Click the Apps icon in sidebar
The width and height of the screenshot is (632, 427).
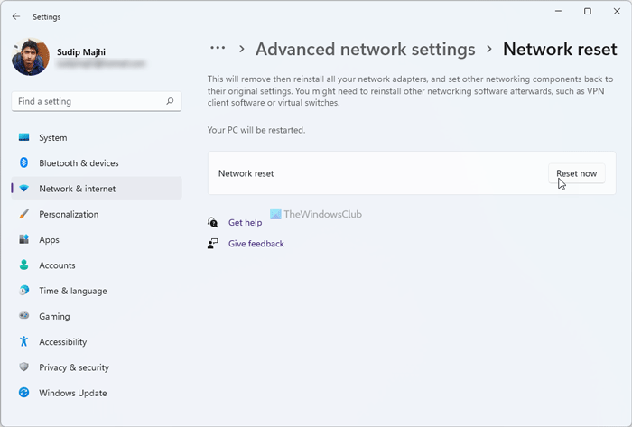point(23,240)
